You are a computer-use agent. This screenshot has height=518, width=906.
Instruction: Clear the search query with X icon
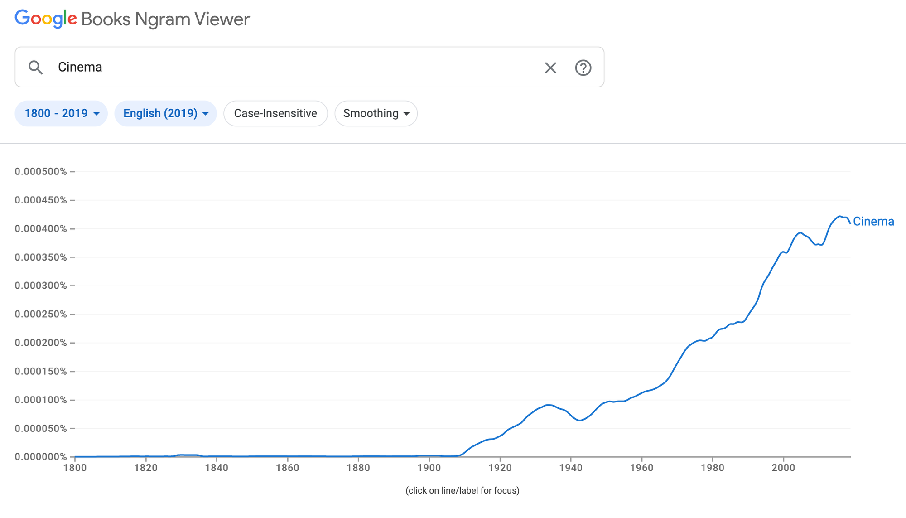pyautogui.click(x=550, y=68)
